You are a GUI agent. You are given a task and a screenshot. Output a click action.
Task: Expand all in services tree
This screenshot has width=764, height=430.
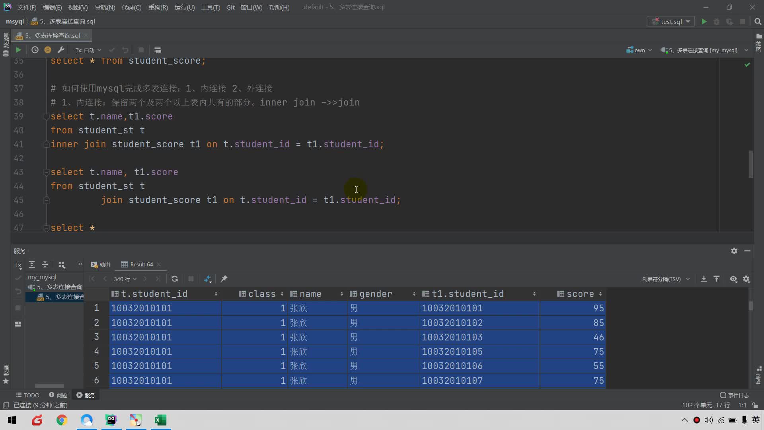point(32,264)
